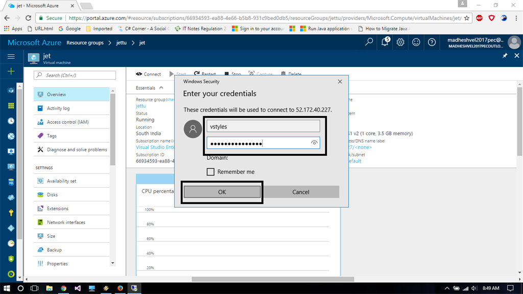Open Firefox from taskbar
Screen dimensions: 523x294
120,288
